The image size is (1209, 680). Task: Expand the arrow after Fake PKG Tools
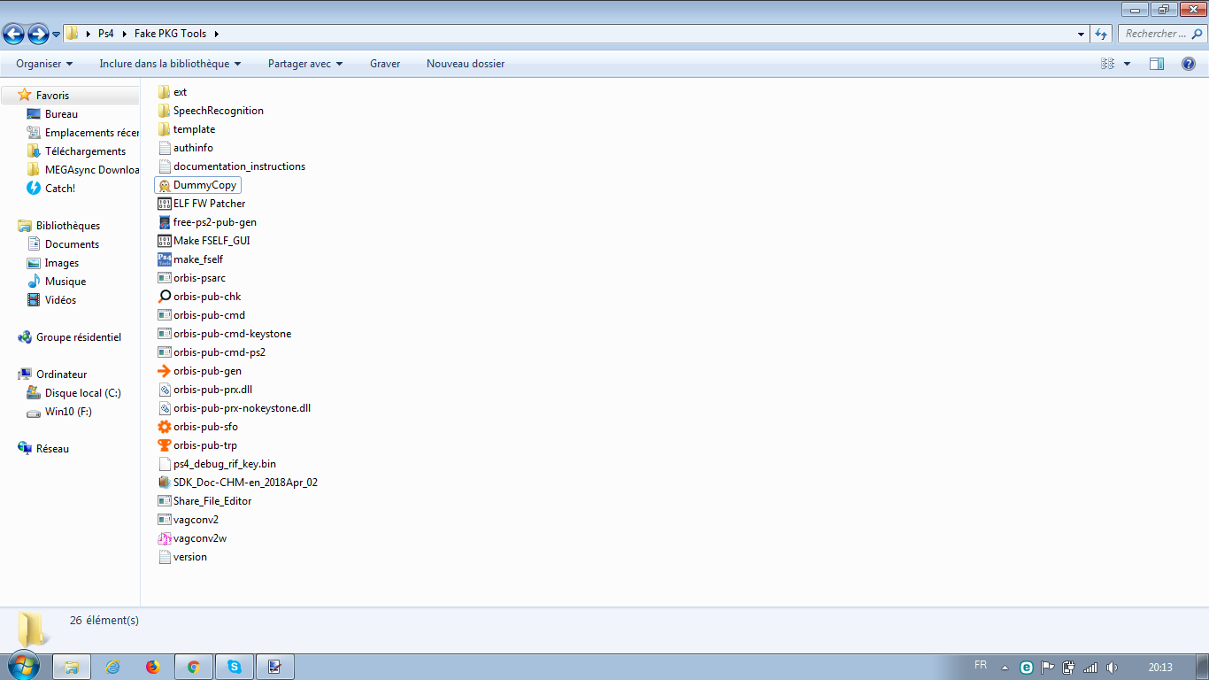(216, 34)
